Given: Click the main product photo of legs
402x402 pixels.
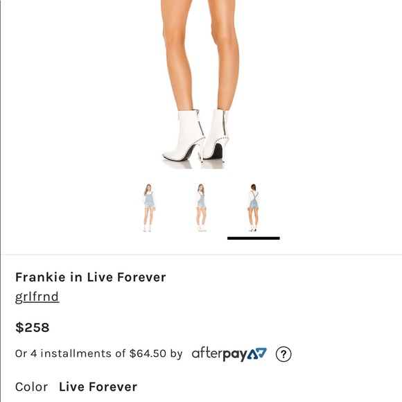Looking at the screenshot, I should coord(200,85).
